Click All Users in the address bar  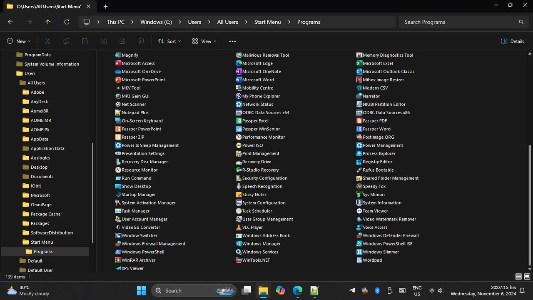point(228,22)
